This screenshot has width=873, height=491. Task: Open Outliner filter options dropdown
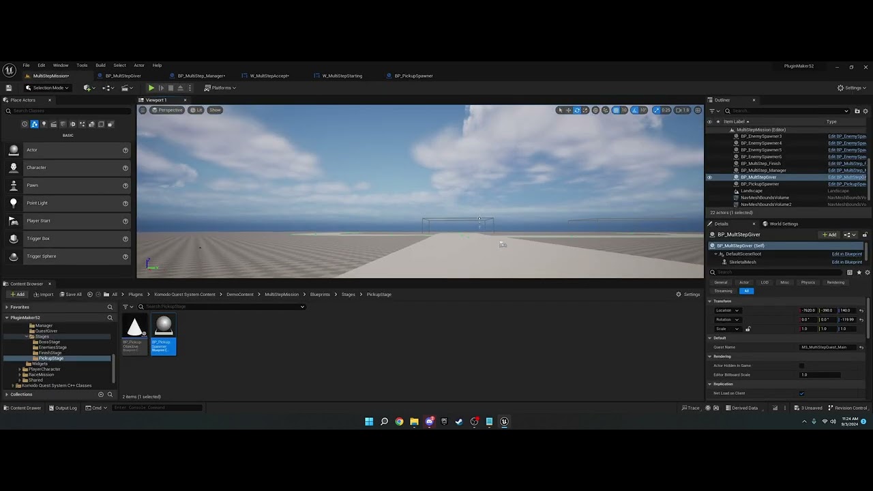pyautogui.click(x=713, y=110)
